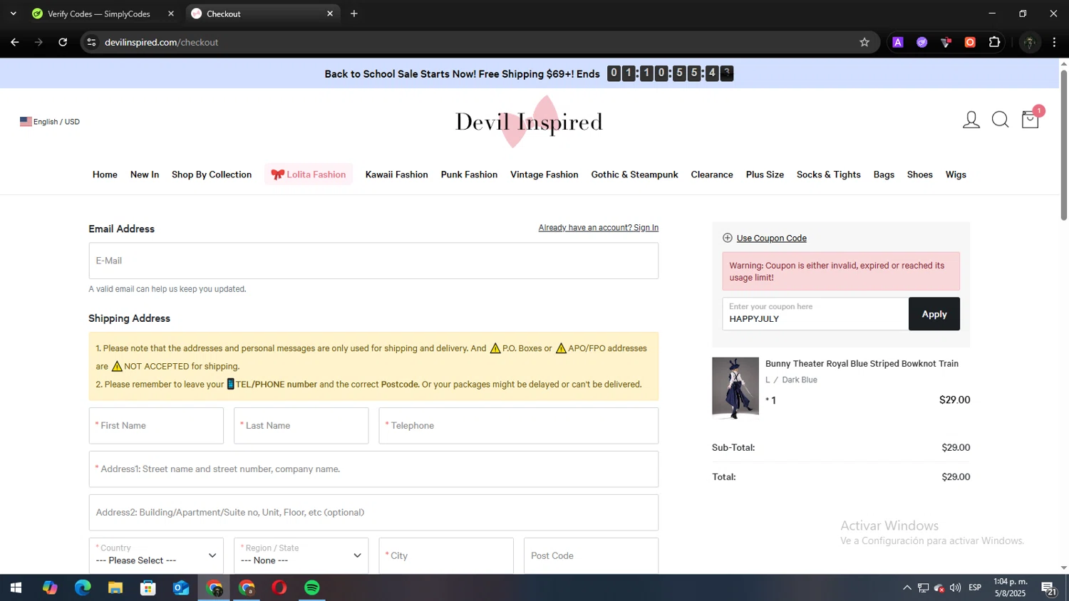Image resolution: width=1069 pixels, height=601 pixels.
Task: Open Outlook from taskbar
Action: [x=181, y=587]
